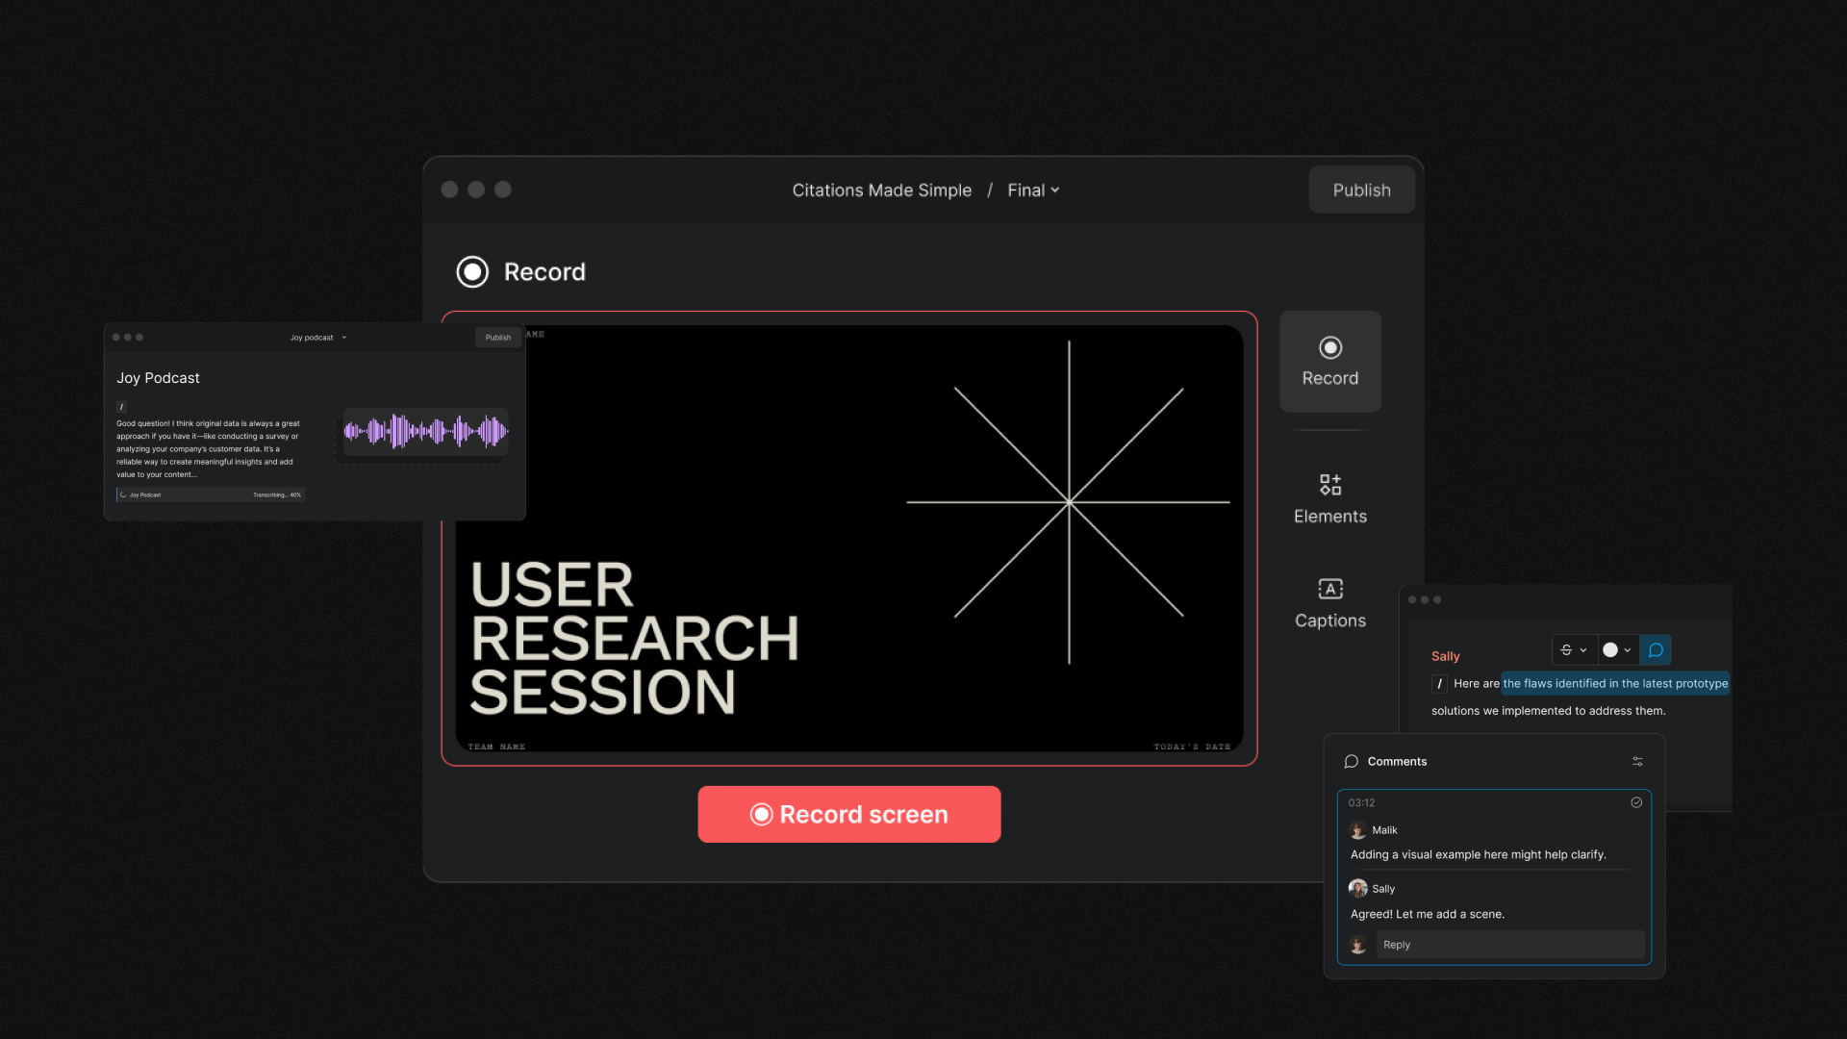Click the 03:12 comment timestamp
Viewport: 1847px width, 1039px height.
click(1361, 802)
